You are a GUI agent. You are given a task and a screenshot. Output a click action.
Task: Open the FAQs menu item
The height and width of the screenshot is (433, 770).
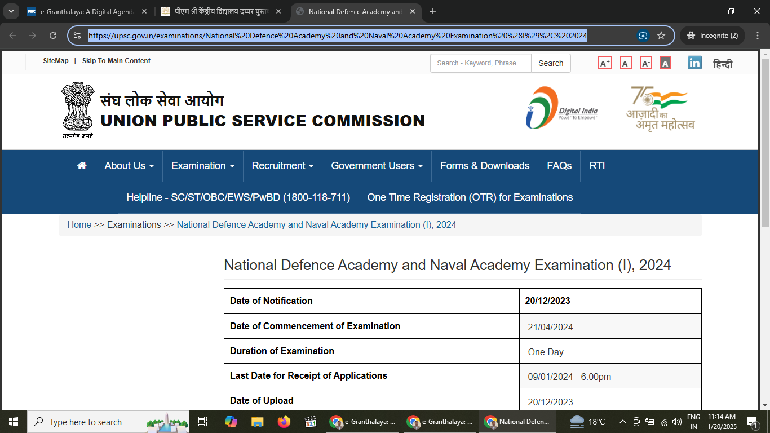tap(559, 166)
